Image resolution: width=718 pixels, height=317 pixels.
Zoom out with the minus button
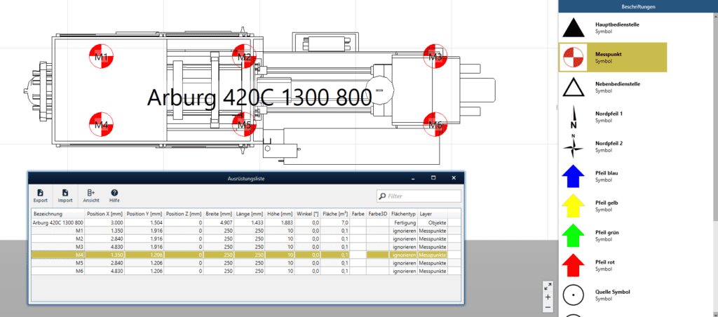point(548,307)
